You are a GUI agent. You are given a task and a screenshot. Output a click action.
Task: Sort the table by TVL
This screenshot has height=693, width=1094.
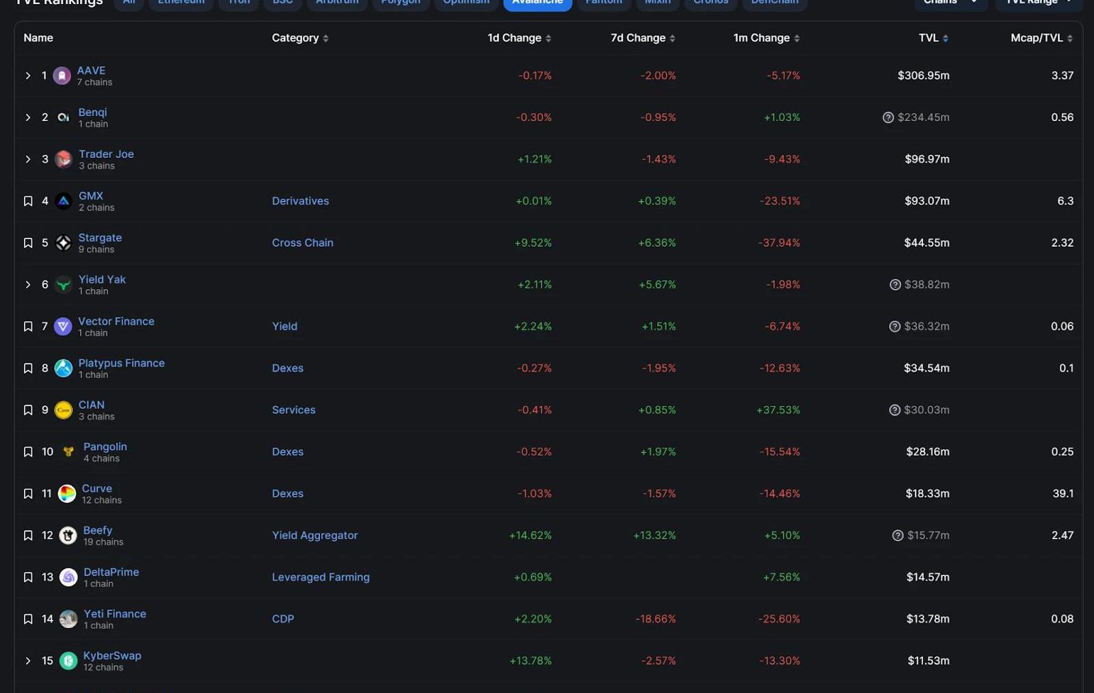(933, 38)
